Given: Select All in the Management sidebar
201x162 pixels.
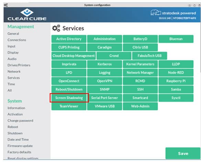Looking at the screenshot, I should coord(10,90).
